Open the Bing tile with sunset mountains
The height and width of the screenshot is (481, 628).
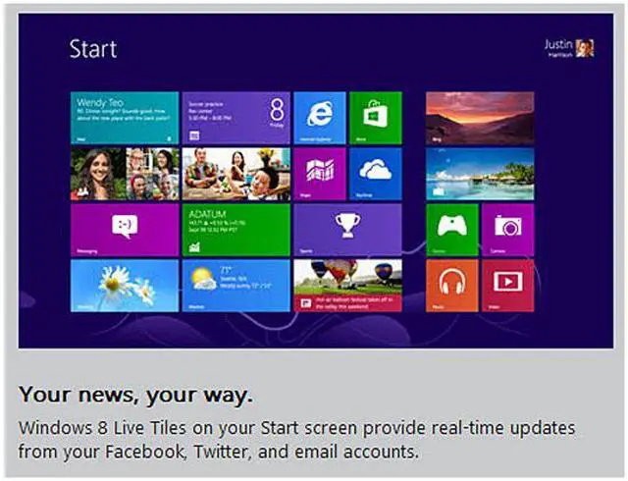[x=480, y=118]
